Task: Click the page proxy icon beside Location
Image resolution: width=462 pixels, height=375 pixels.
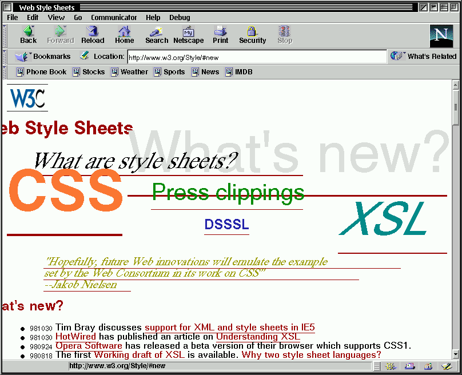Action: [x=84, y=55]
